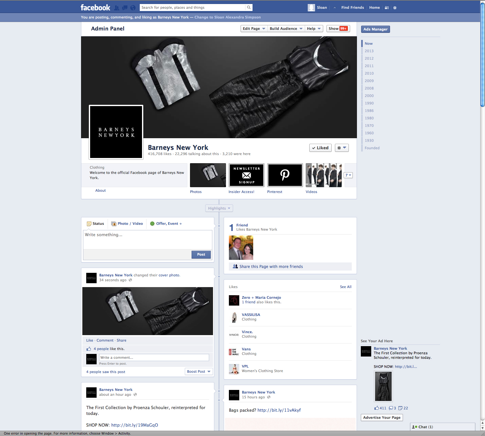Viewport: 485px width, 436px height.
Task: Click the ad dress image thumbnail
Action: coord(383,386)
